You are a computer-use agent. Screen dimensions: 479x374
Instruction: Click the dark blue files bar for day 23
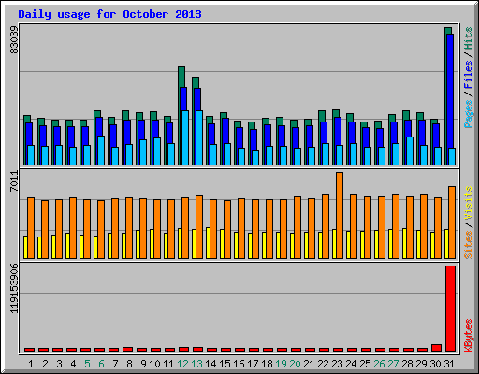[338, 131]
